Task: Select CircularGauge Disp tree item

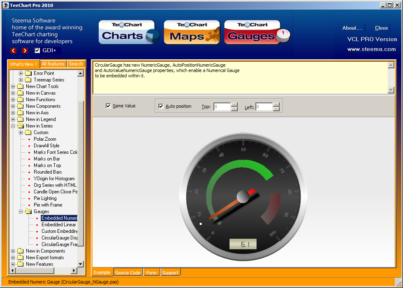Action: (59, 238)
